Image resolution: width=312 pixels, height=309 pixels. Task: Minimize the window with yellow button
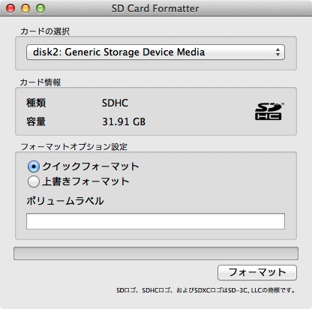click(x=25, y=8)
